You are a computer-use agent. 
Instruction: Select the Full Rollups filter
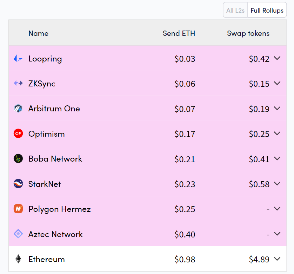[x=267, y=11]
